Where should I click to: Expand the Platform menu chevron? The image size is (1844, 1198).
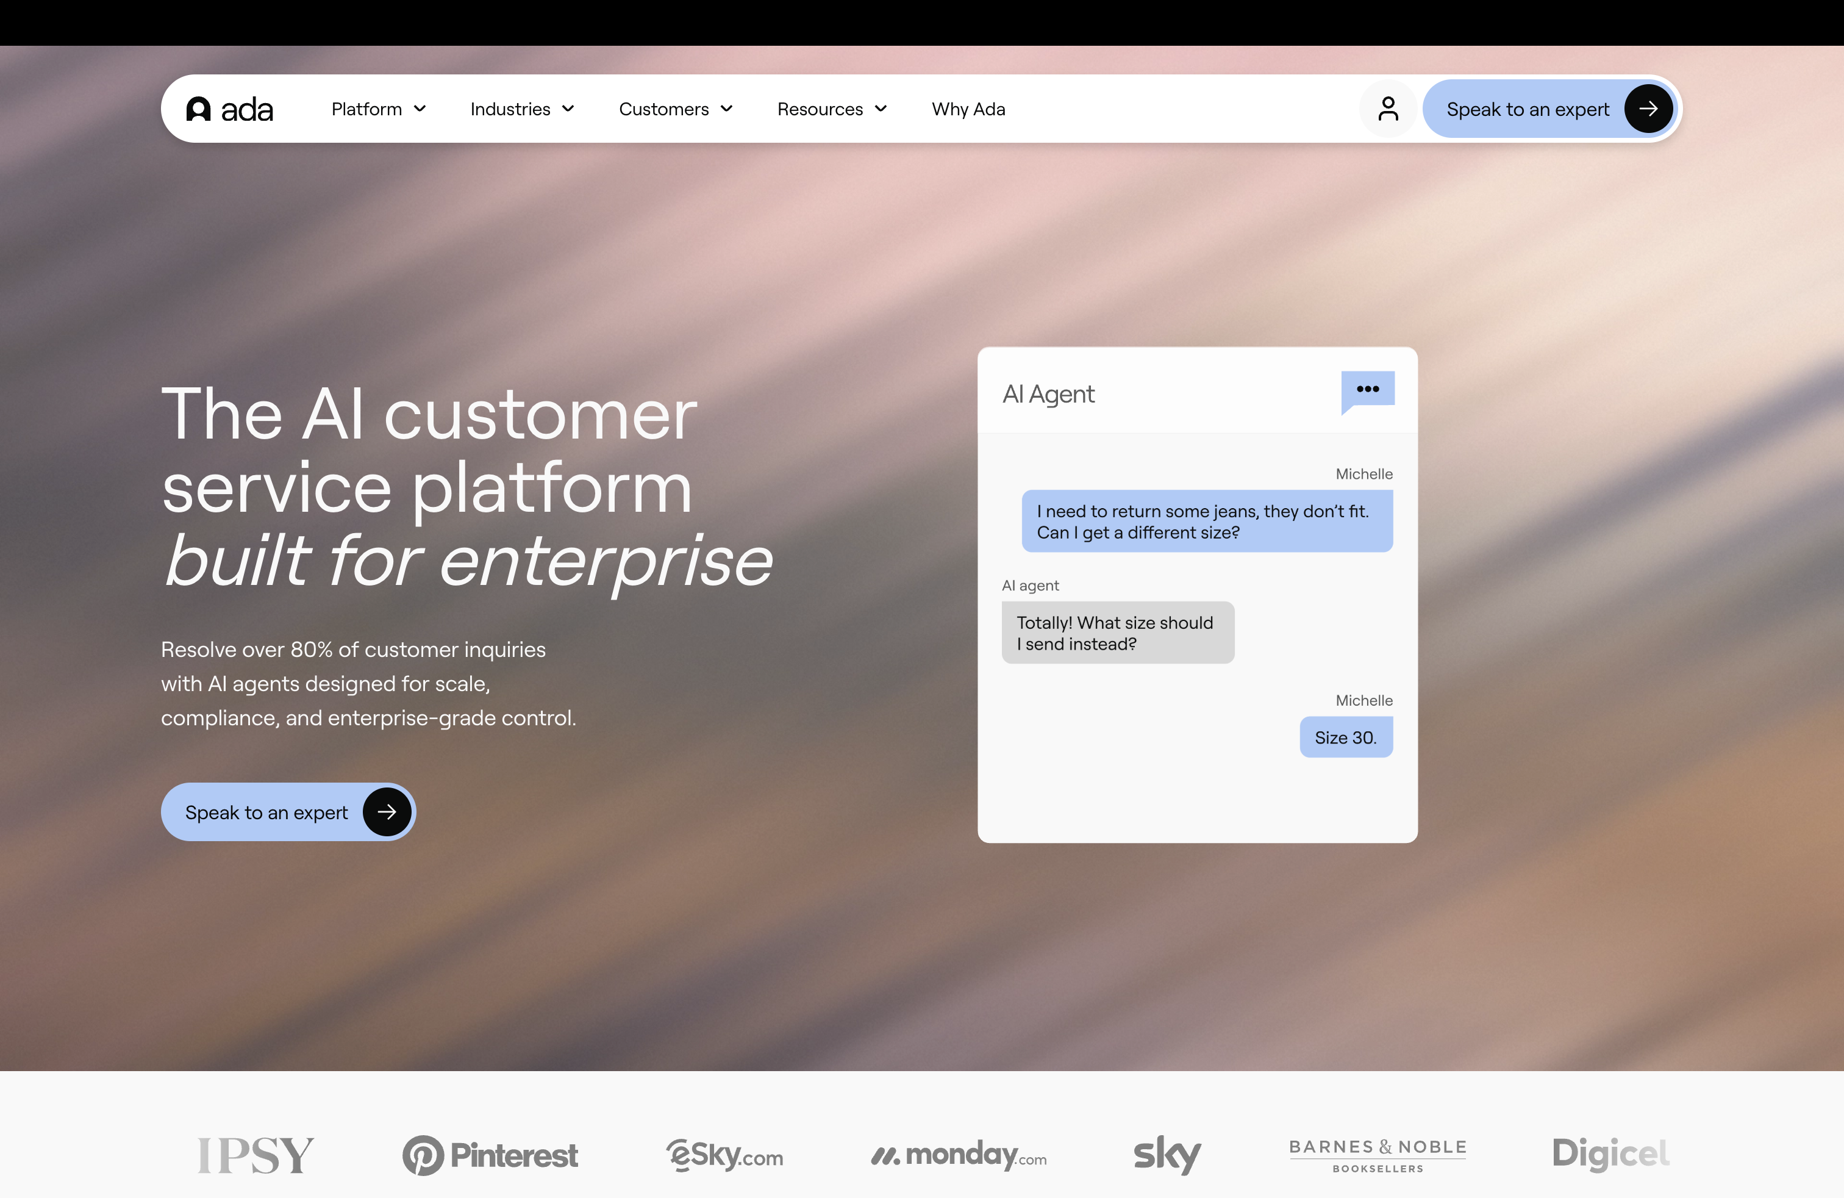(420, 109)
